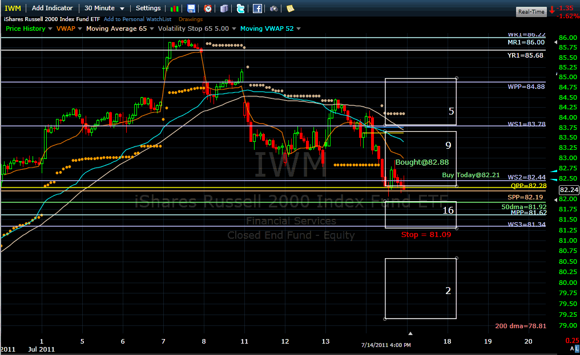
Task: Click the SPP=82.19 pivot label
Action: point(525,197)
